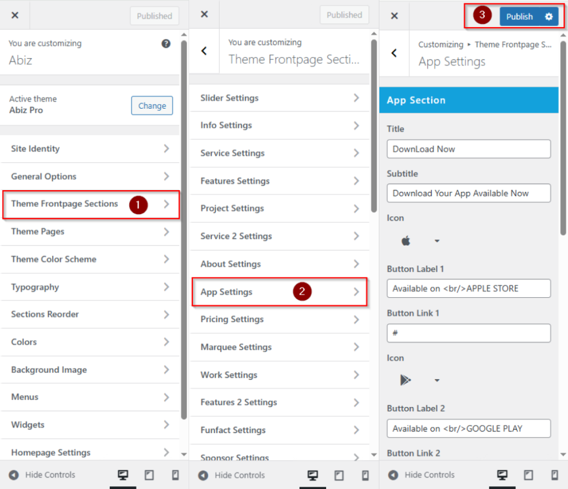Click the blue Publish button

point(519,17)
